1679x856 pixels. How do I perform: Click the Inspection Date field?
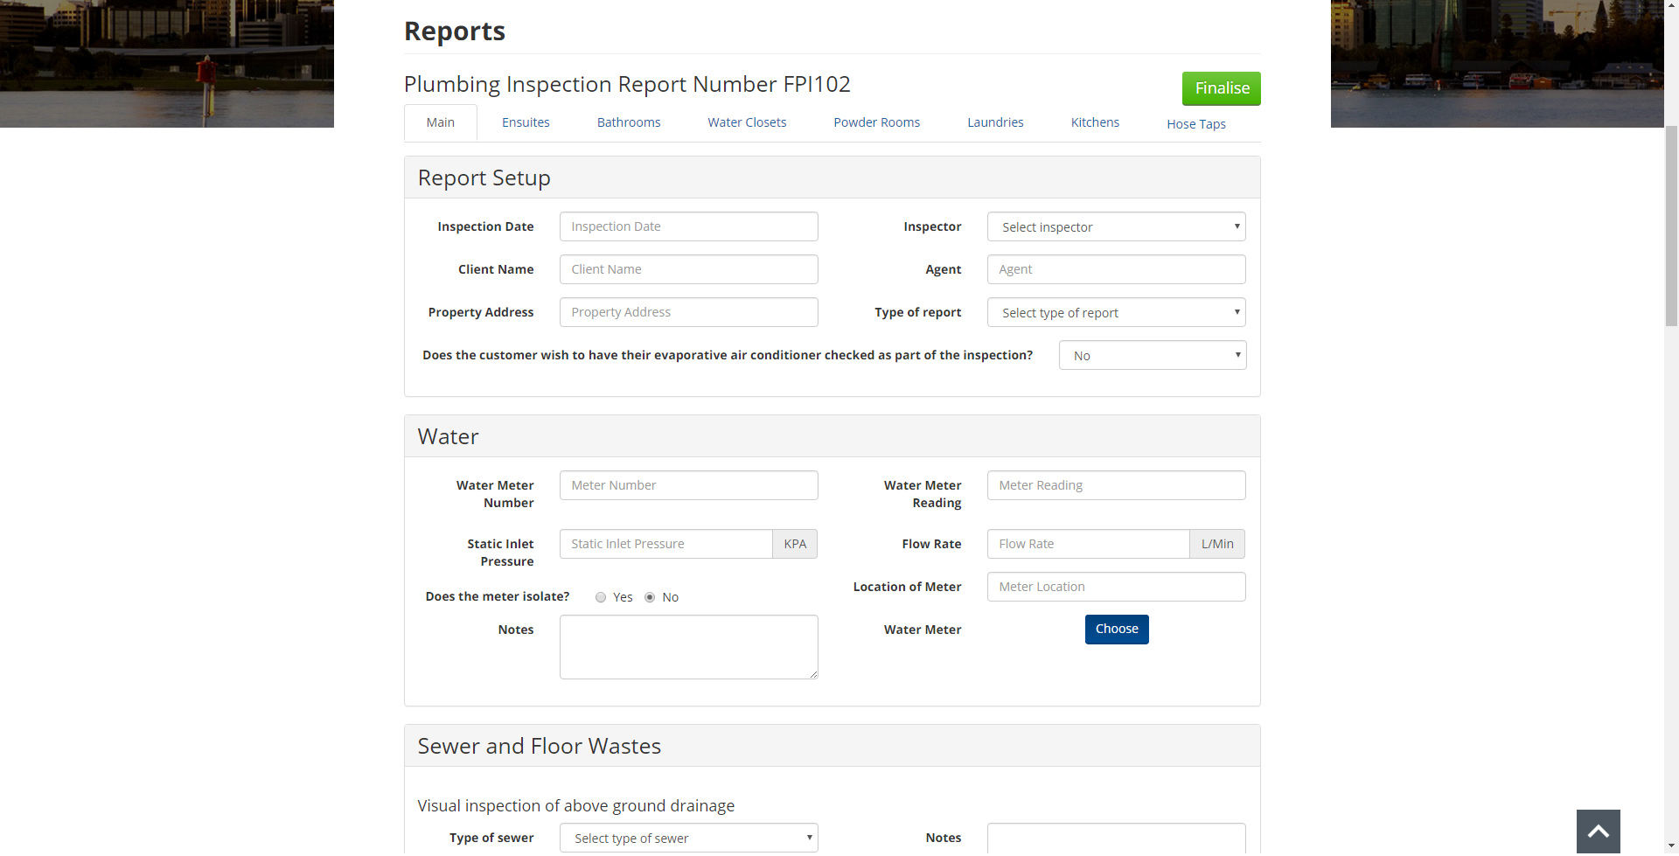click(x=688, y=226)
